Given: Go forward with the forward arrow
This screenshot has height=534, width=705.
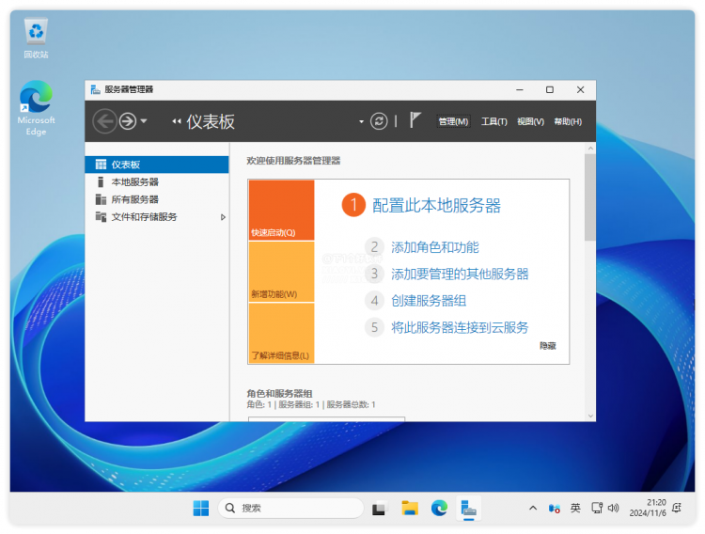Looking at the screenshot, I should point(128,121).
